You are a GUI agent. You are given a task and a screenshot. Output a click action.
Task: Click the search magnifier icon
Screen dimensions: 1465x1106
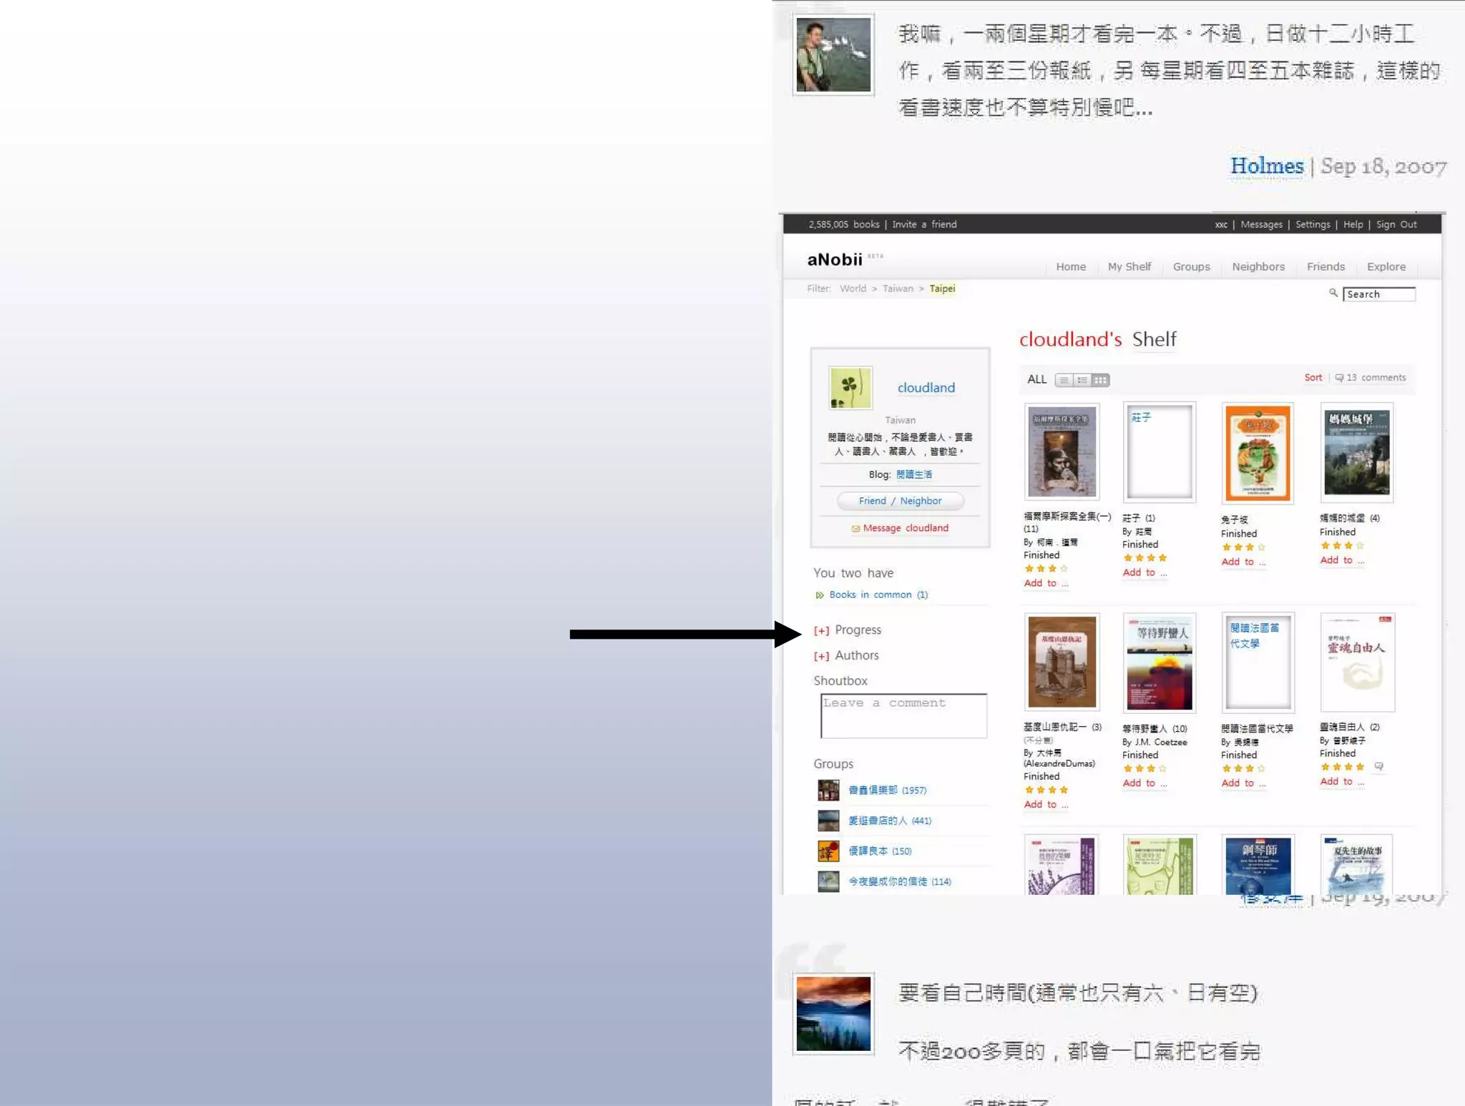click(x=1333, y=293)
